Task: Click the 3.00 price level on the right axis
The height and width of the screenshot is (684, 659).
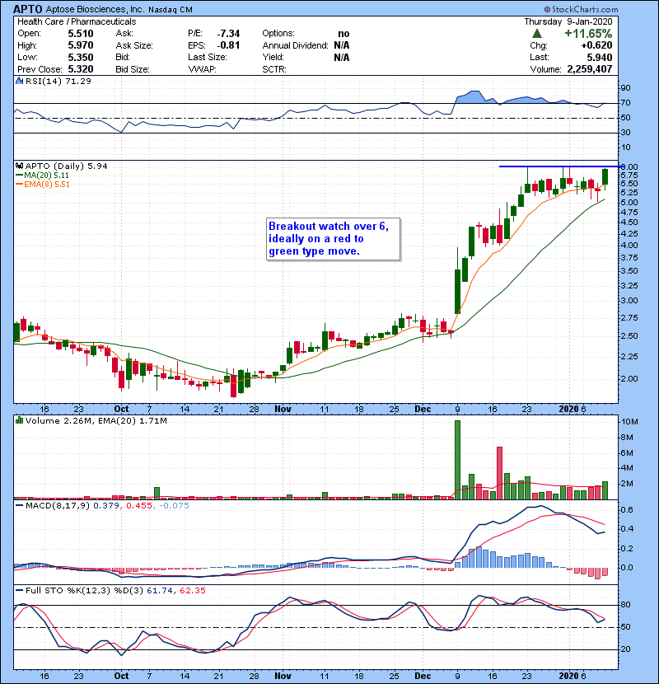Action: [x=629, y=301]
